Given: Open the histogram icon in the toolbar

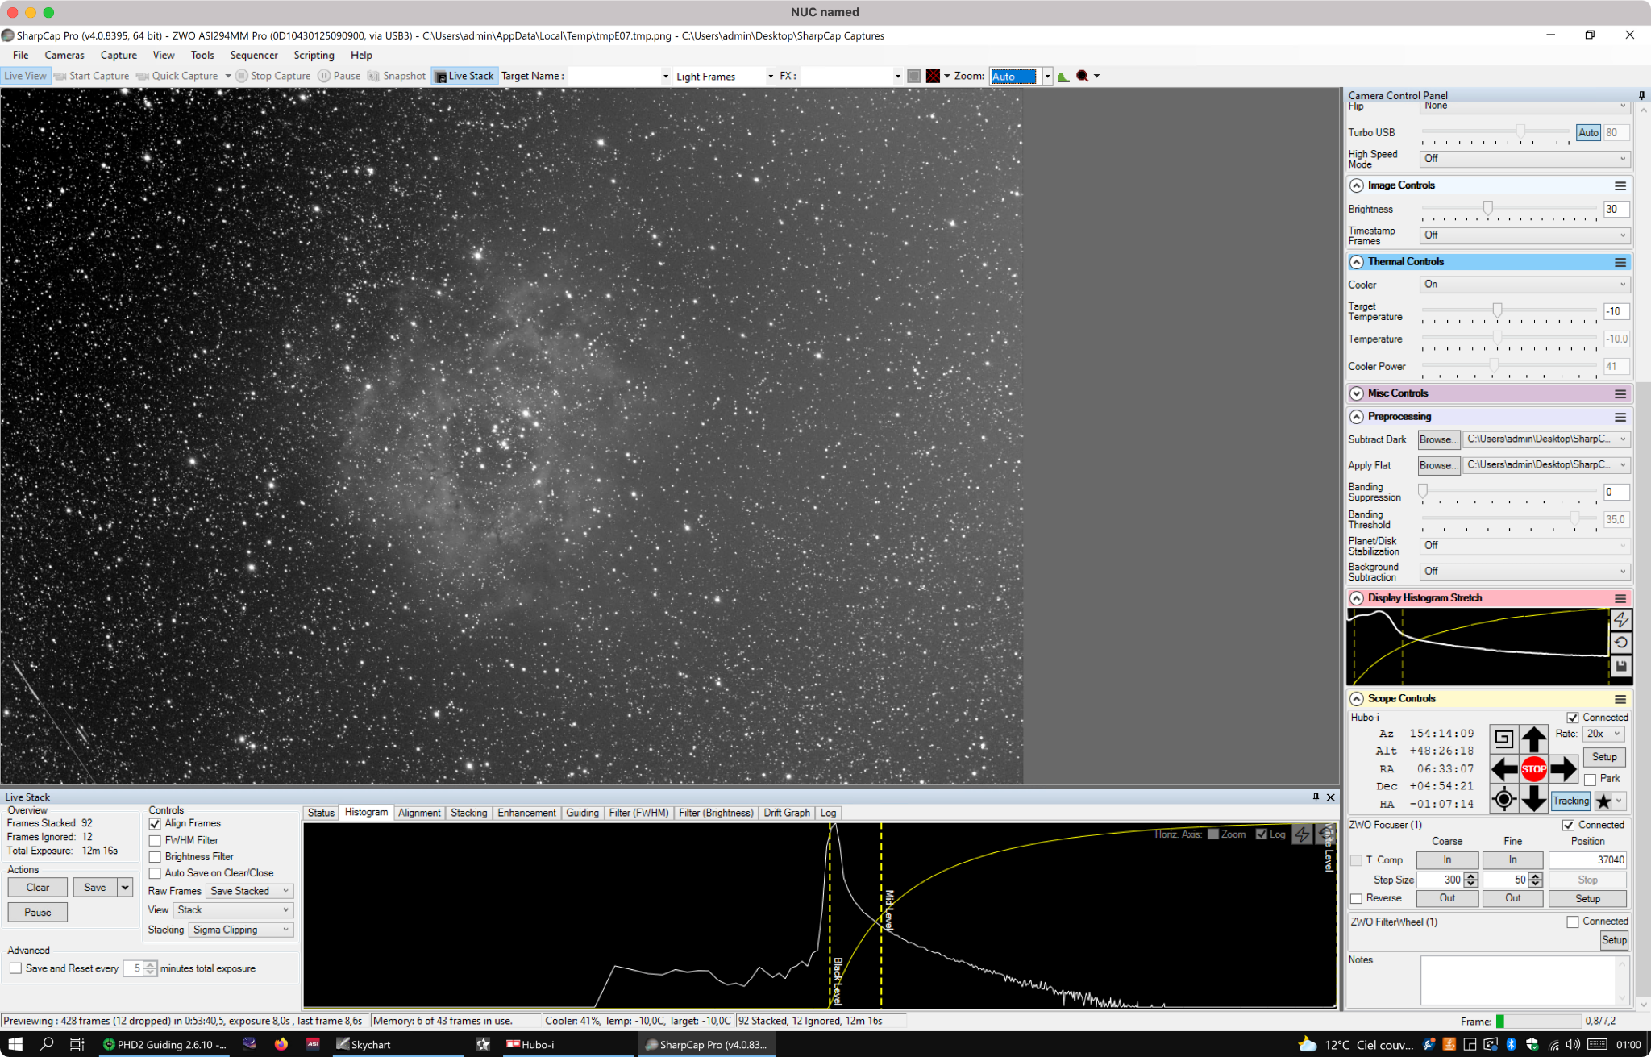Looking at the screenshot, I should [1063, 76].
